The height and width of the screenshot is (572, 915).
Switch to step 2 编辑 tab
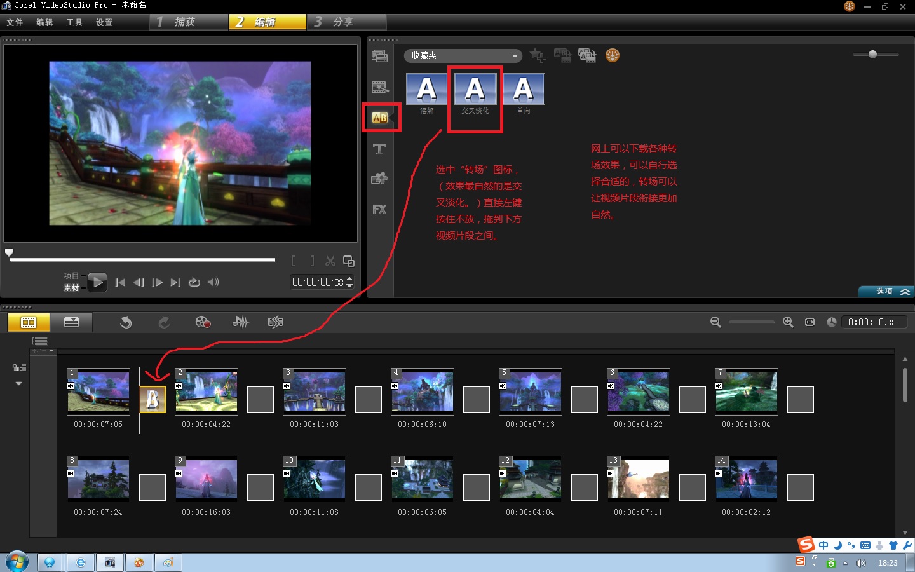click(268, 22)
